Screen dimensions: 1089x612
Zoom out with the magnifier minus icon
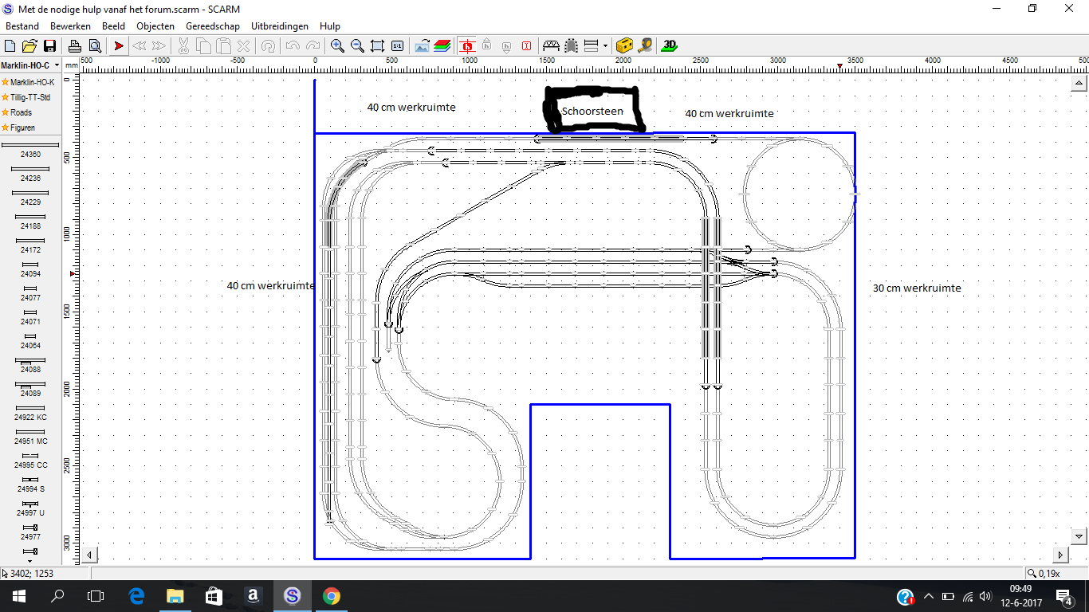[x=357, y=46]
